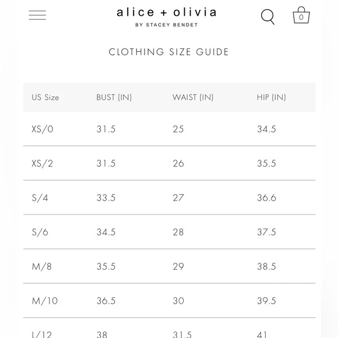Click the S/4 size row label
Viewport: 338px width, 338px height.
[40, 198]
